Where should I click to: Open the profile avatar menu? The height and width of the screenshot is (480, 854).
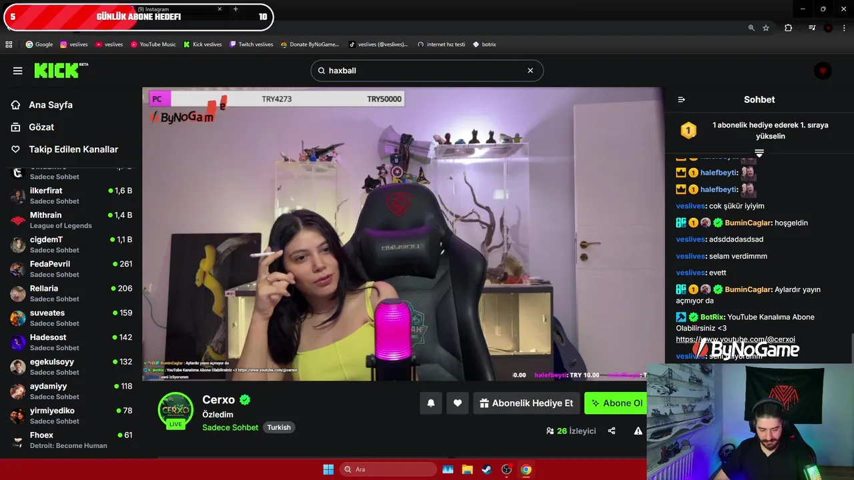coord(823,71)
